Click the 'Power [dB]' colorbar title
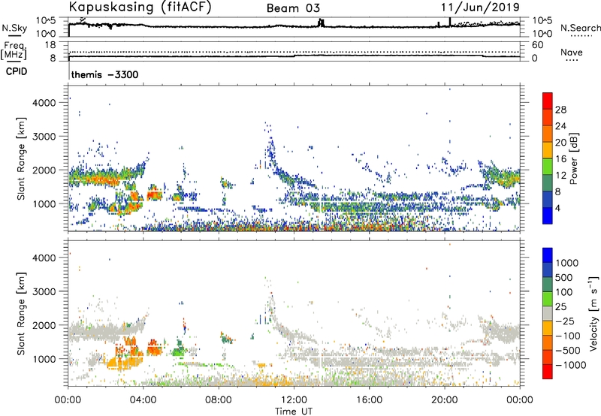The image size is (601, 416). point(574,158)
